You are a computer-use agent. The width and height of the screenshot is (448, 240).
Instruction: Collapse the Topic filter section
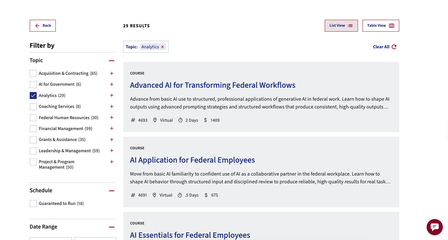point(112,60)
